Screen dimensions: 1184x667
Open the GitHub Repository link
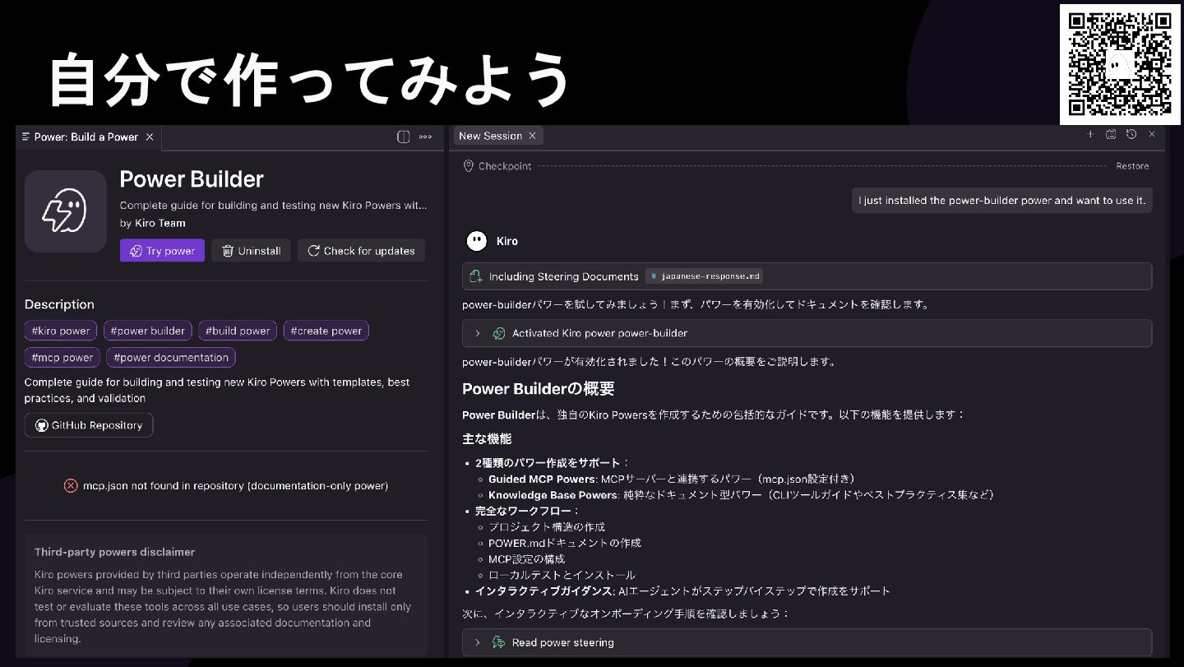pos(89,425)
